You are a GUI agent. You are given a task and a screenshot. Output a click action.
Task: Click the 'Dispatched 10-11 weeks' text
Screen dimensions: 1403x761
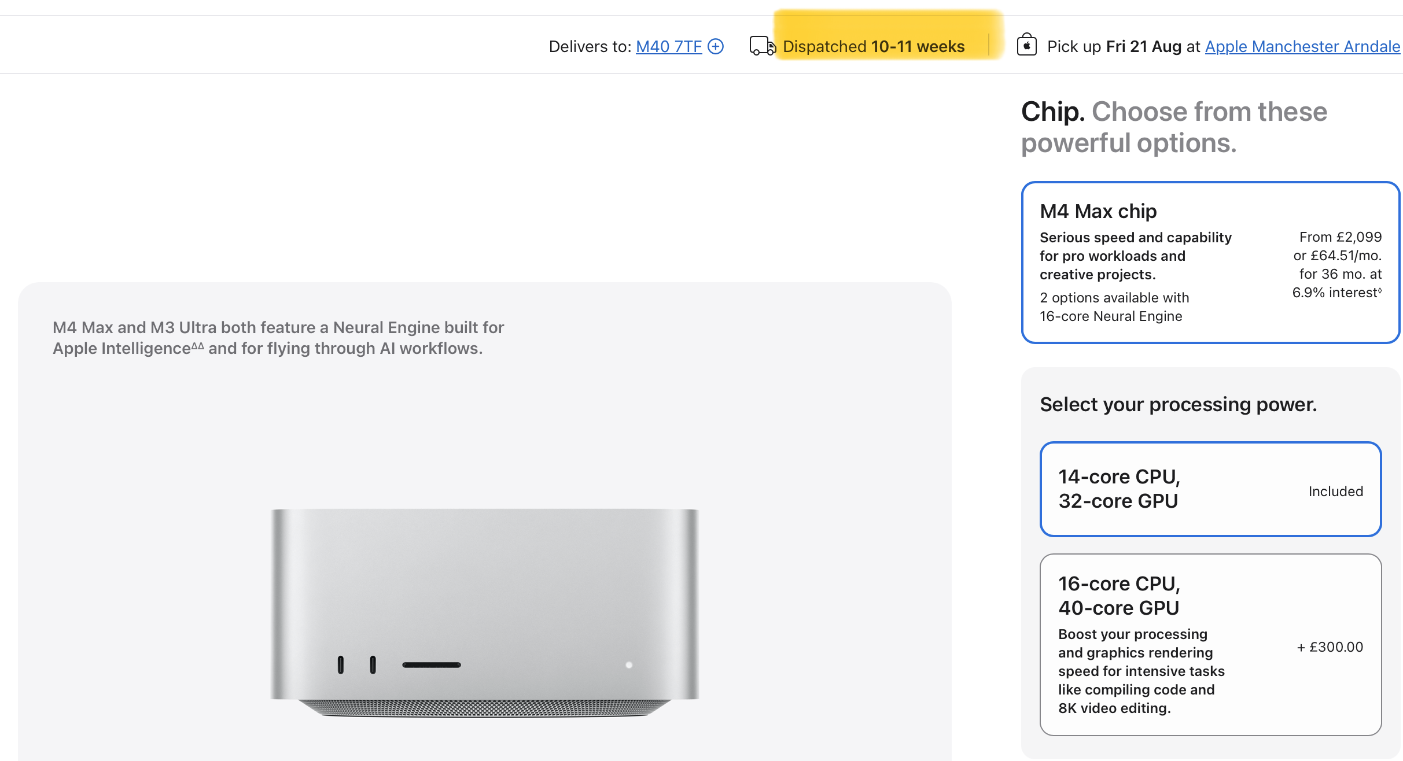(874, 46)
